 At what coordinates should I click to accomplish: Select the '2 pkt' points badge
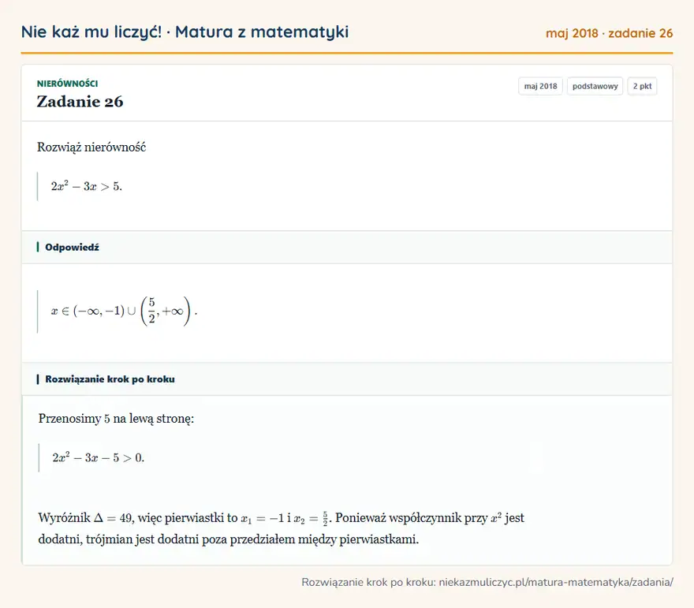642,86
